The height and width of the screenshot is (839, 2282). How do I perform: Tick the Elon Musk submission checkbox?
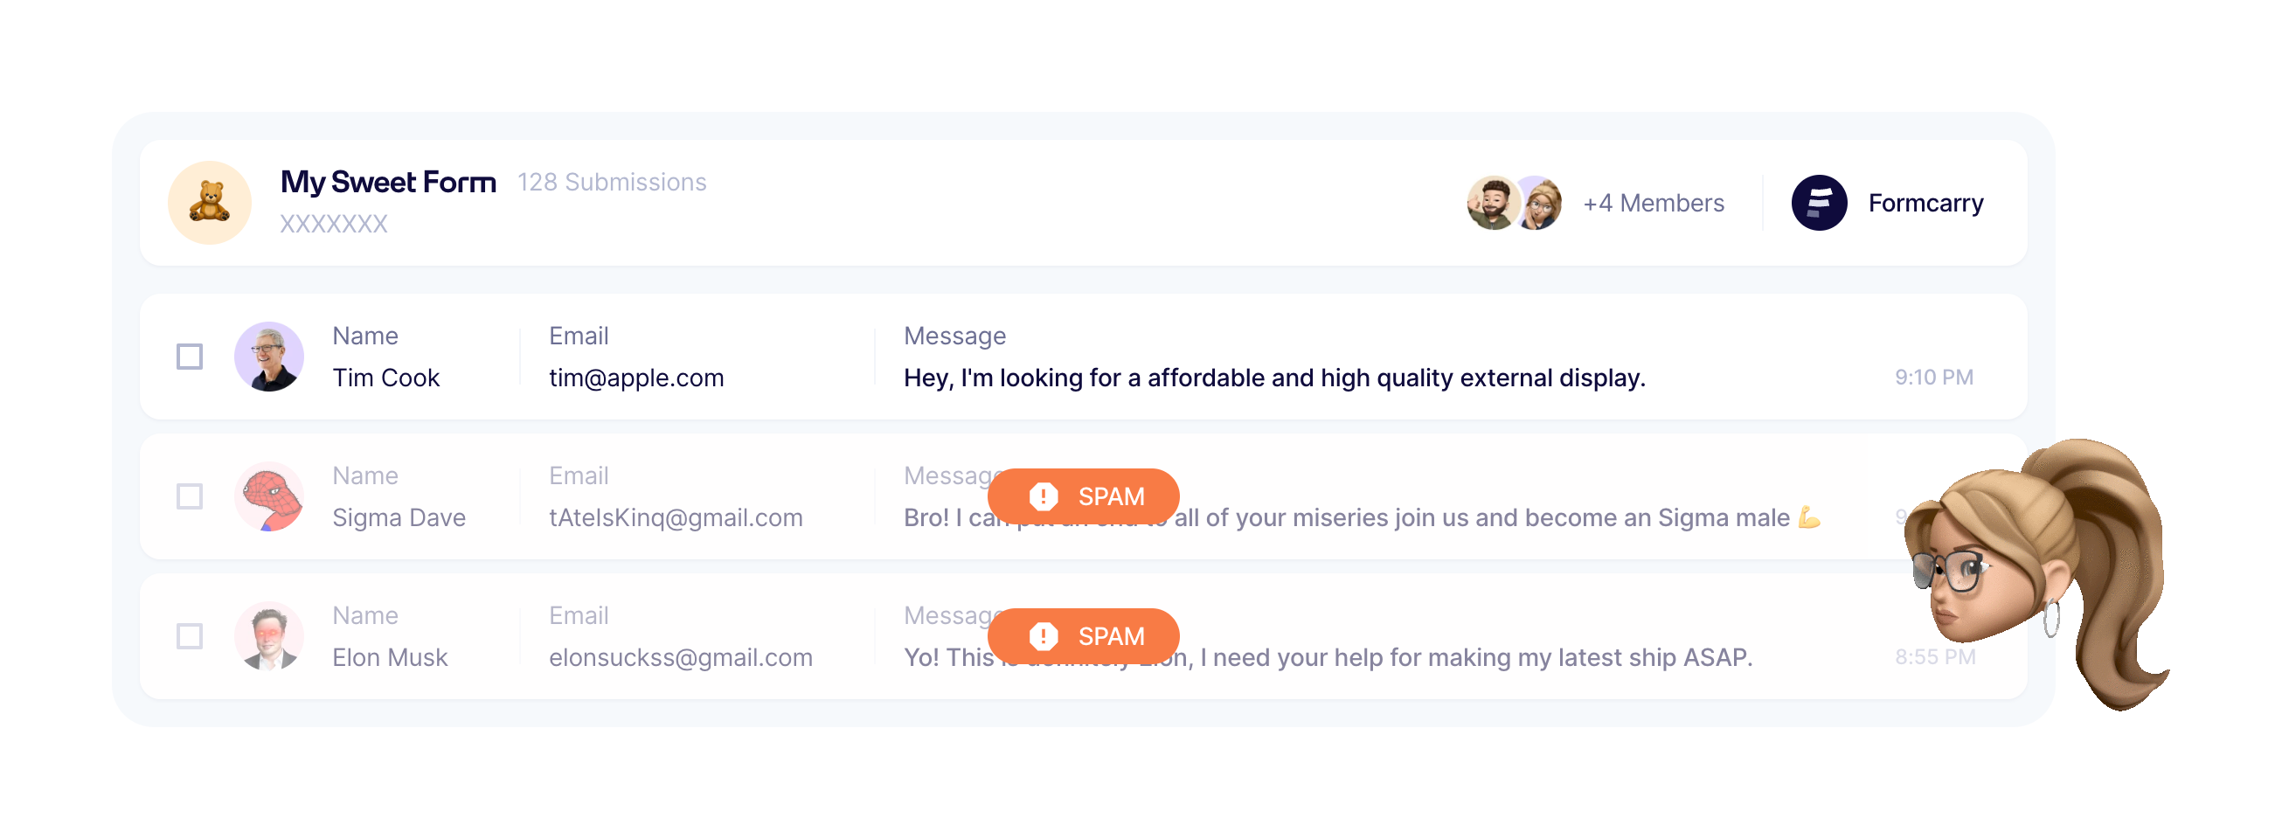190,636
